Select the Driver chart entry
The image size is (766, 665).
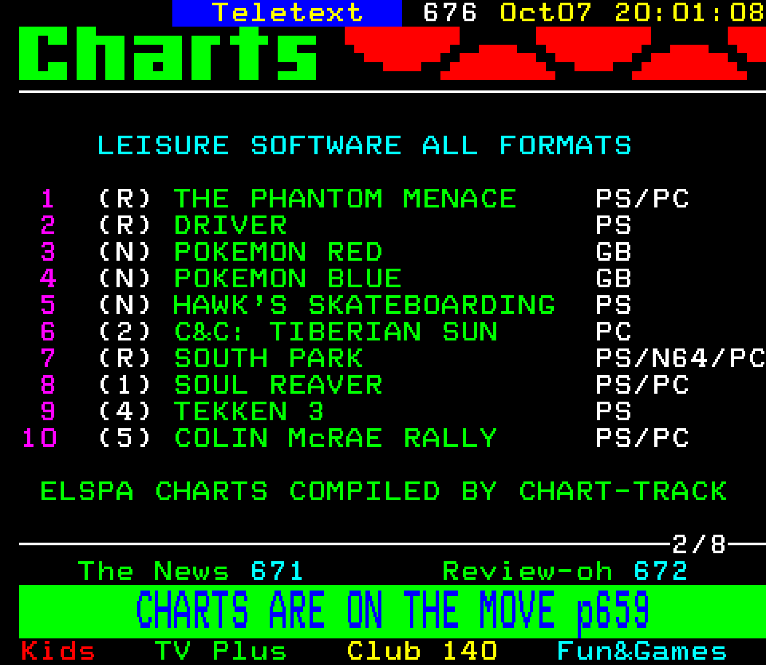pyautogui.click(x=230, y=226)
